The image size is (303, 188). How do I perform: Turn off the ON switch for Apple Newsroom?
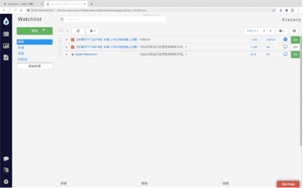(x=295, y=54)
